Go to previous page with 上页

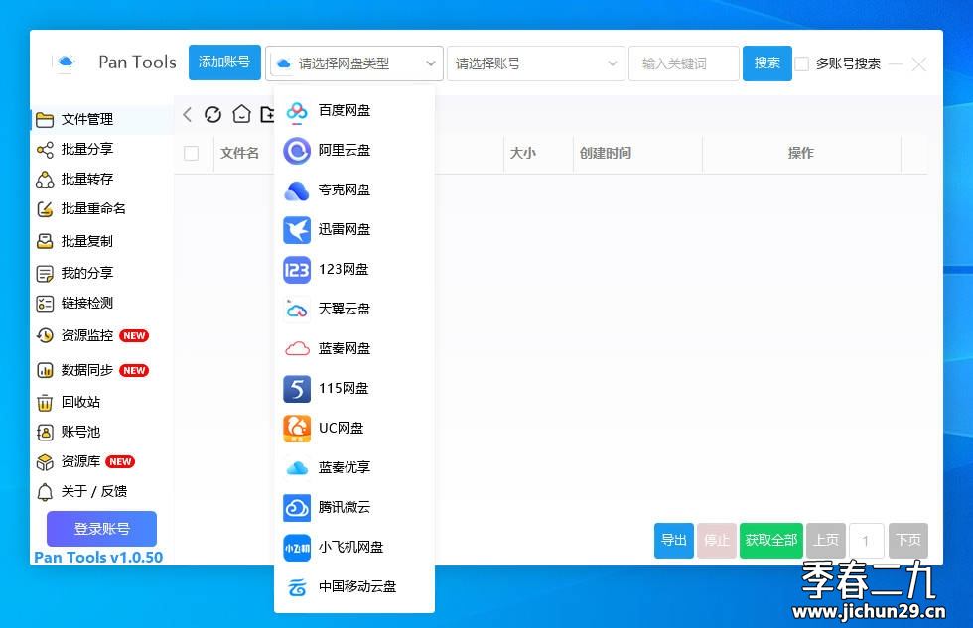click(x=826, y=541)
